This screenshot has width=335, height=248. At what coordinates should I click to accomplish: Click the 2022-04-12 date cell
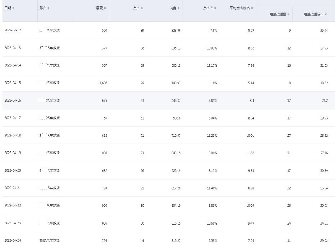(x=12, y=31)
